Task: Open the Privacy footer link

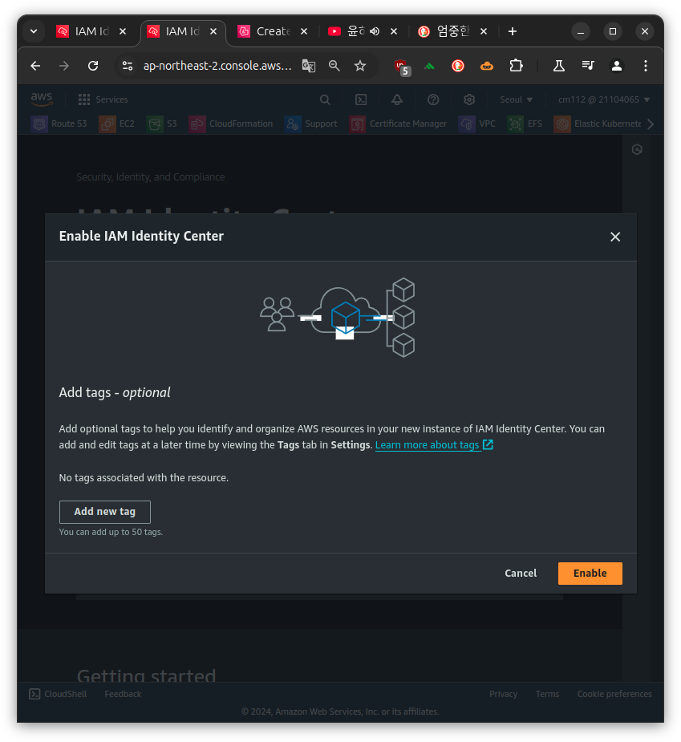Action: (503, 694)
